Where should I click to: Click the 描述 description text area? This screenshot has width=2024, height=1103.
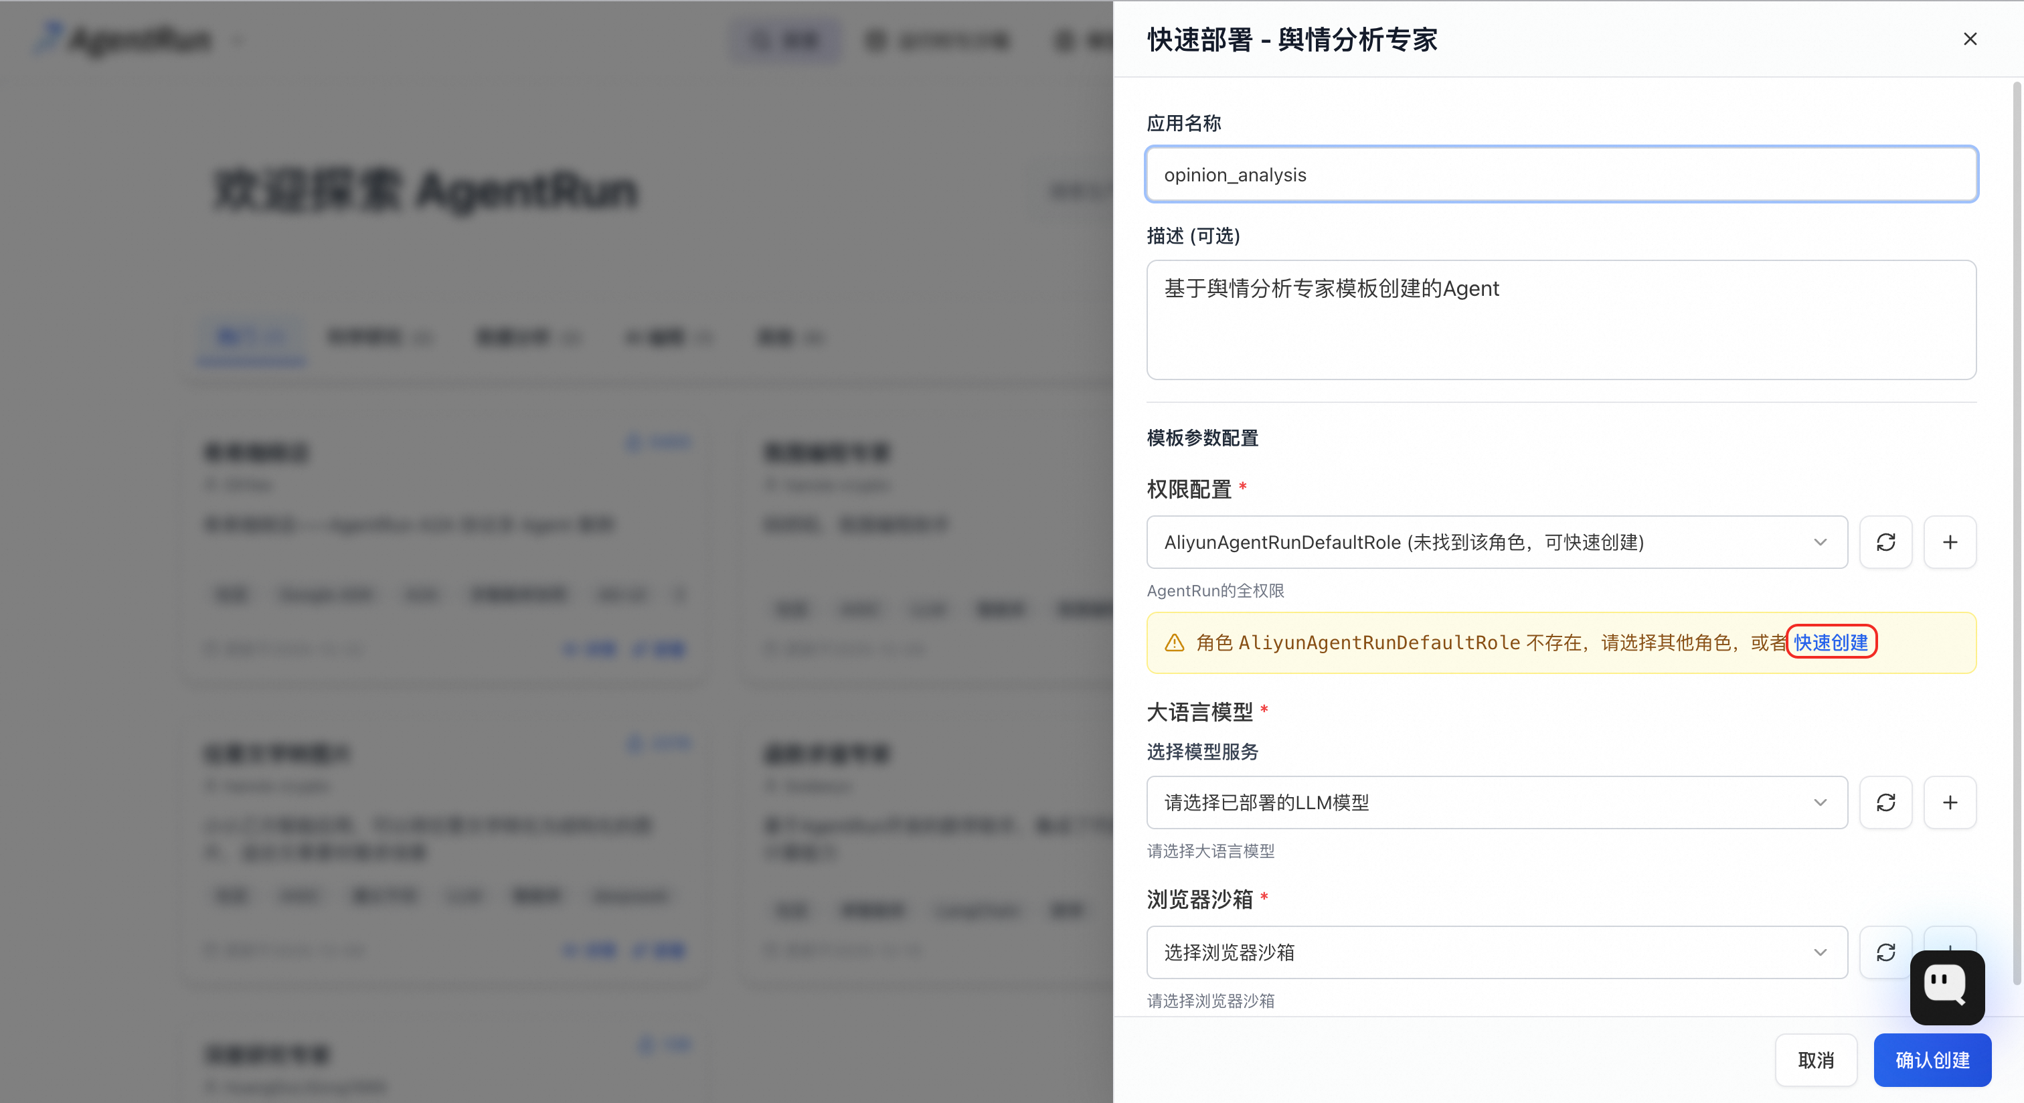tap(1562, 320)
